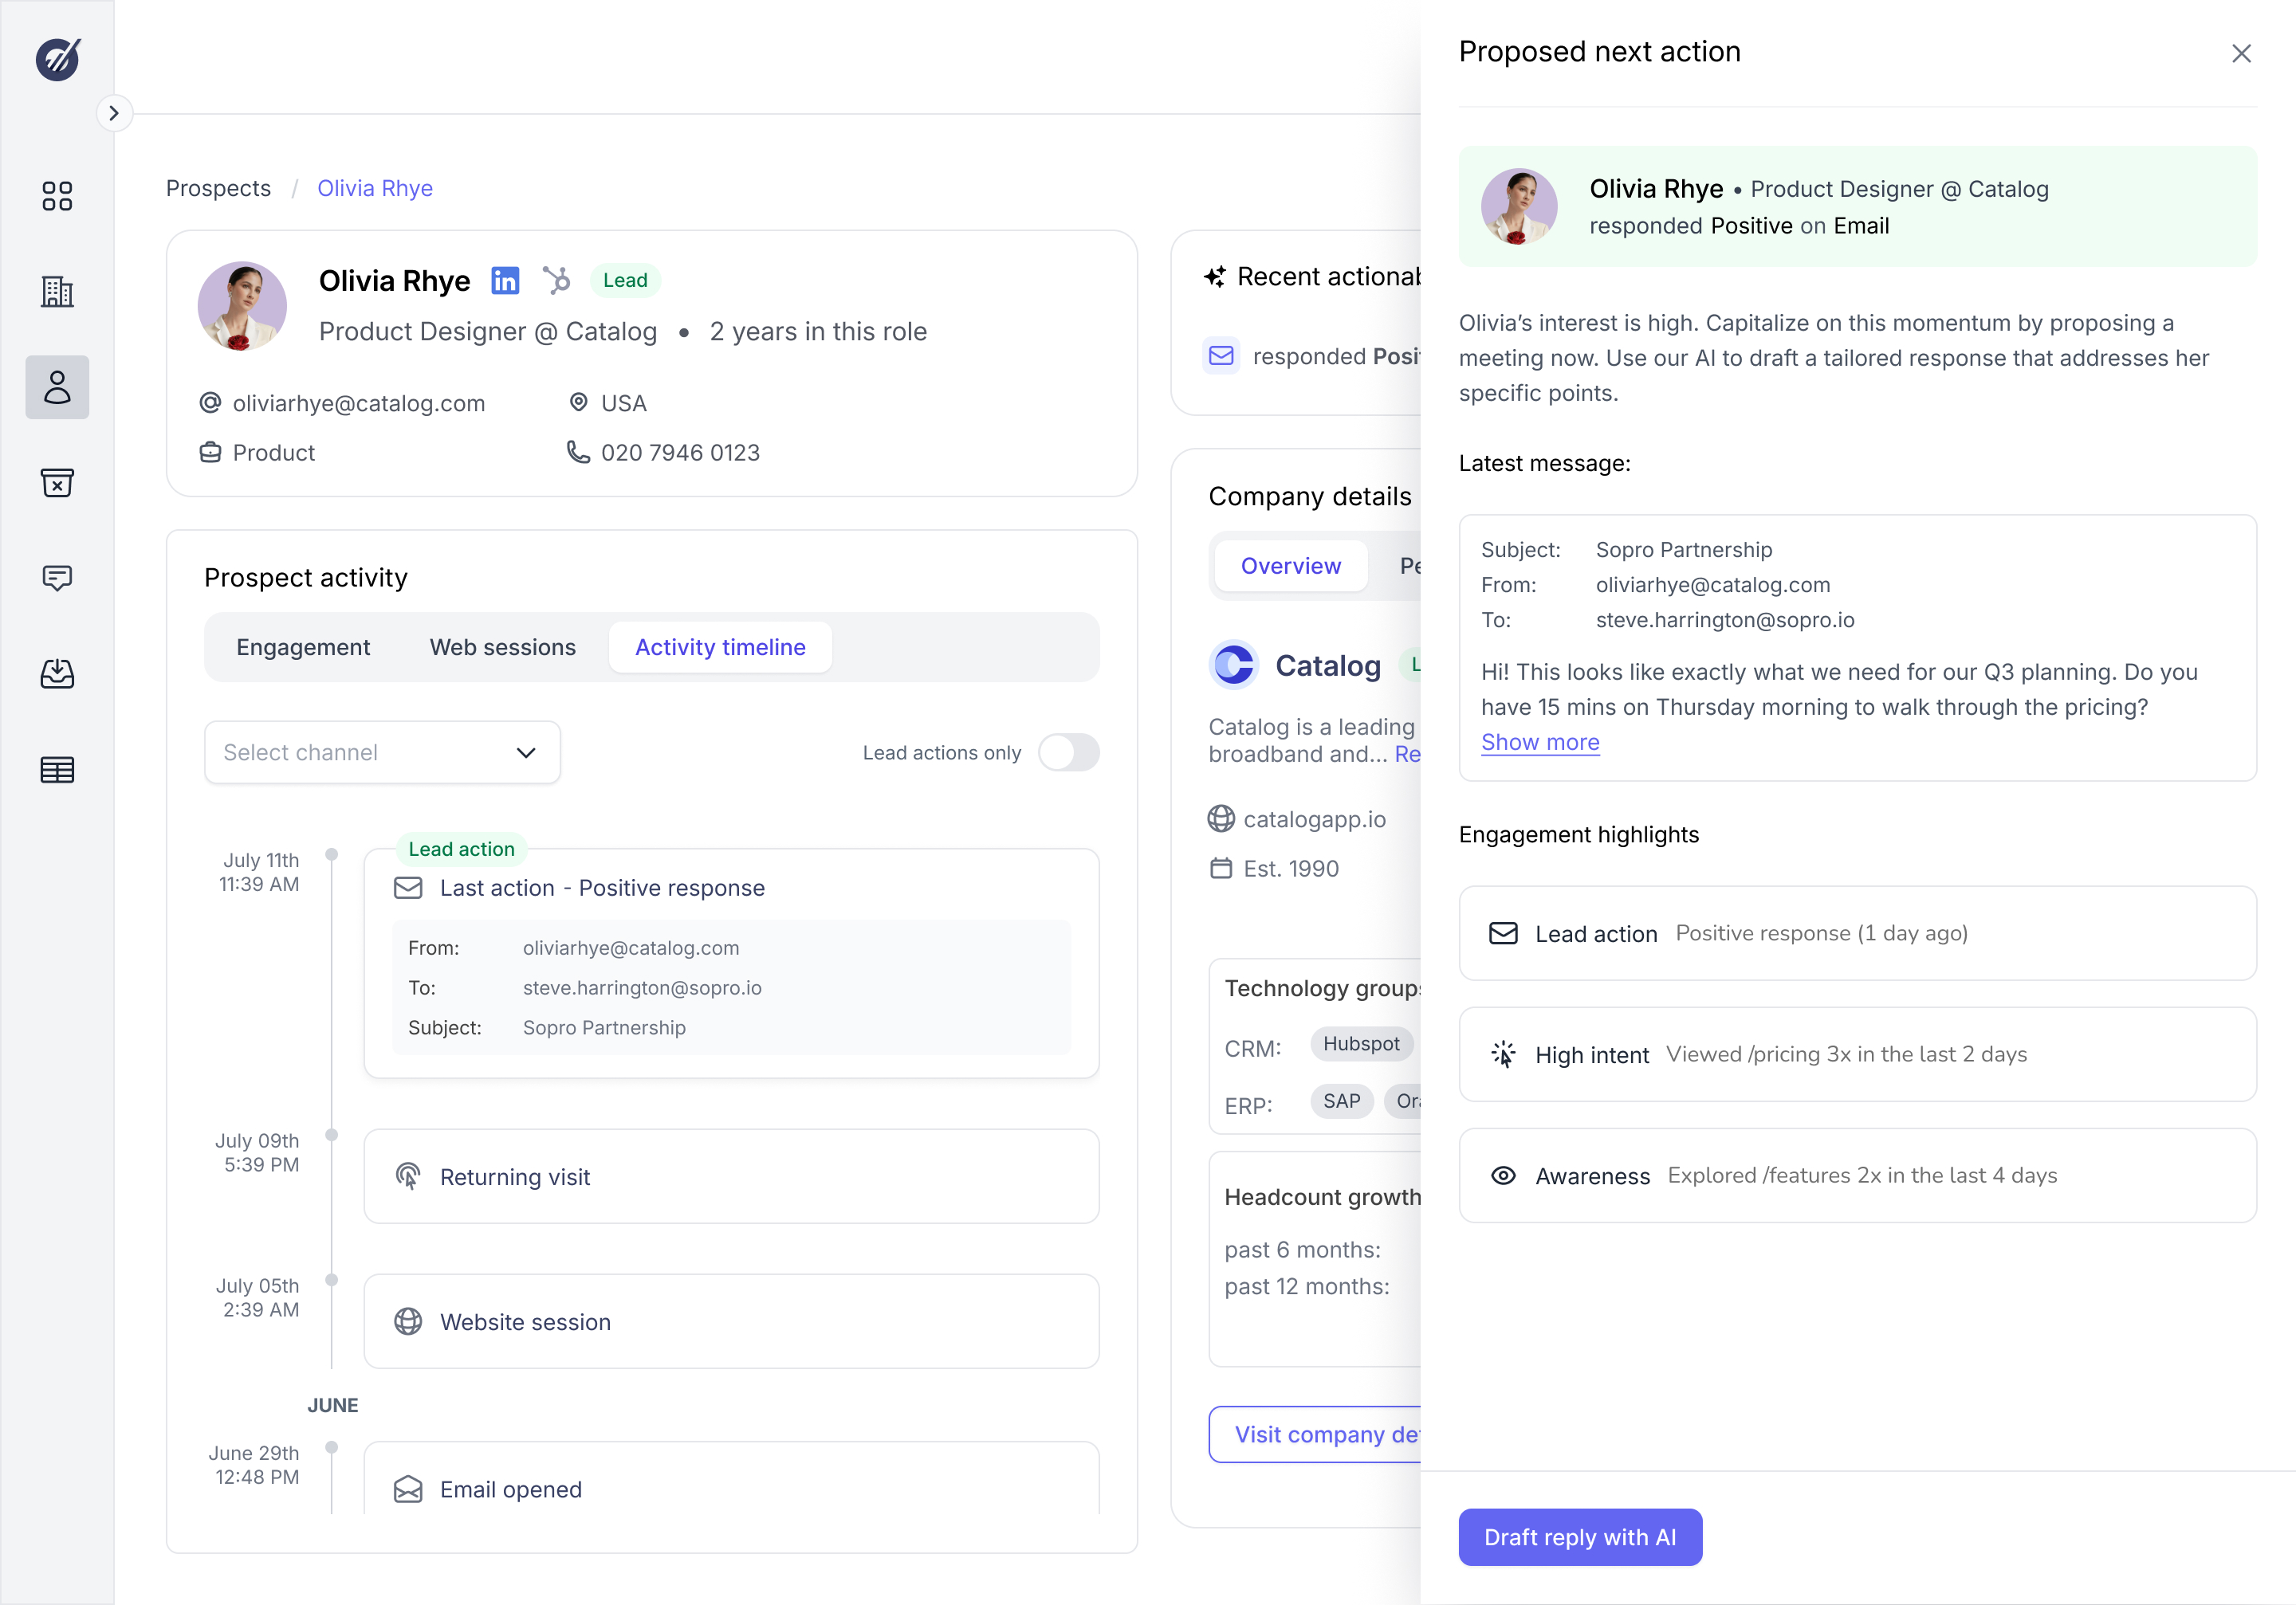This screenshot has height=1605, width=2296.
Task: Expand the sidebar with the chevron arrow
Action: click(x=114, y=113)
